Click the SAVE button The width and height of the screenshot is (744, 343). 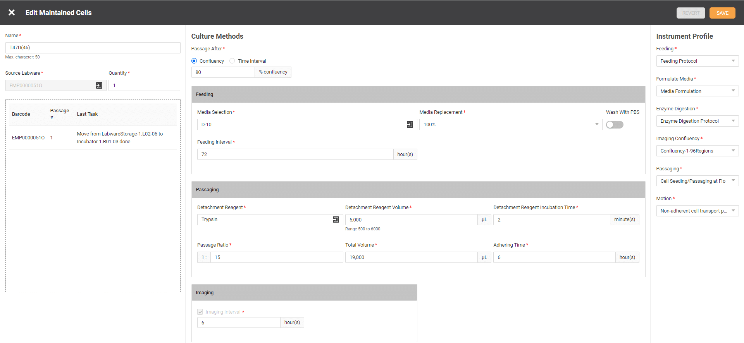pyautogui.click(x=722, y=13)
